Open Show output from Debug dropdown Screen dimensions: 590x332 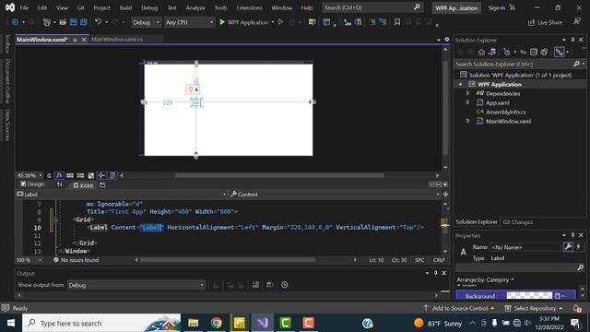136,285
